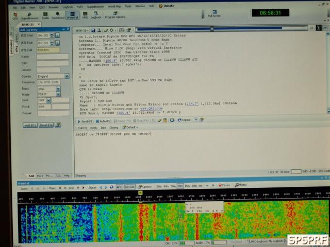Click the Reset (F4) button
Screen dimensions: 330x247
tap(46, 125)
